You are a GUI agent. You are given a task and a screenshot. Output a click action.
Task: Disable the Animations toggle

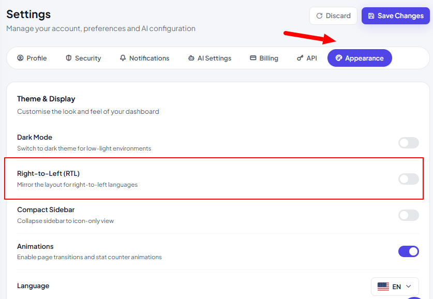coord(408,251)
